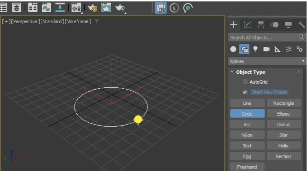Click the active Circle button
The height and width of the screenshot is (171, 308).
(x=247, y=114)
